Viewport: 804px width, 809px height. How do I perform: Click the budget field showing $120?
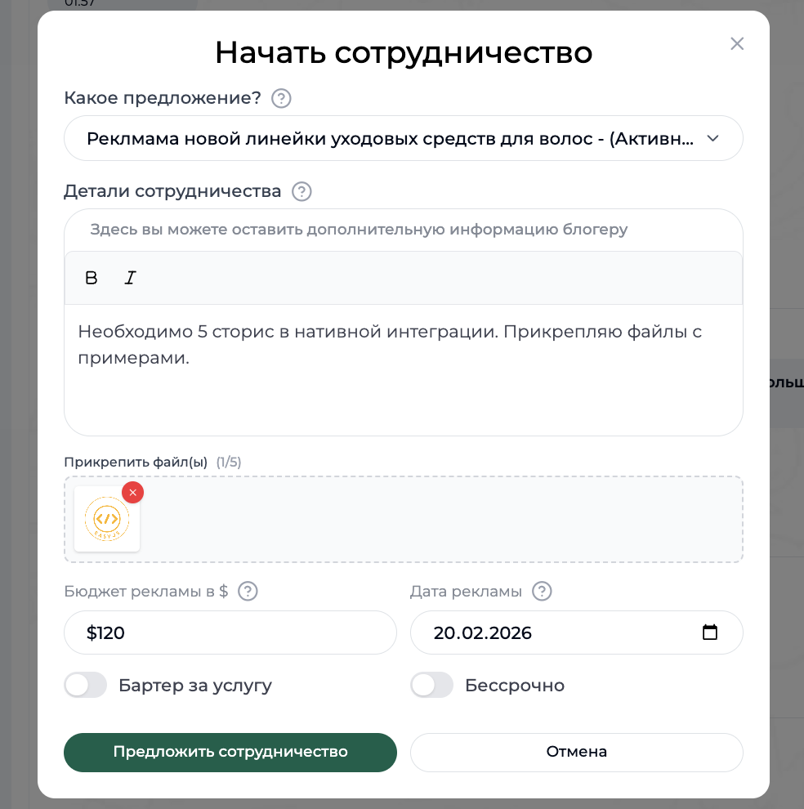point(230,632)
